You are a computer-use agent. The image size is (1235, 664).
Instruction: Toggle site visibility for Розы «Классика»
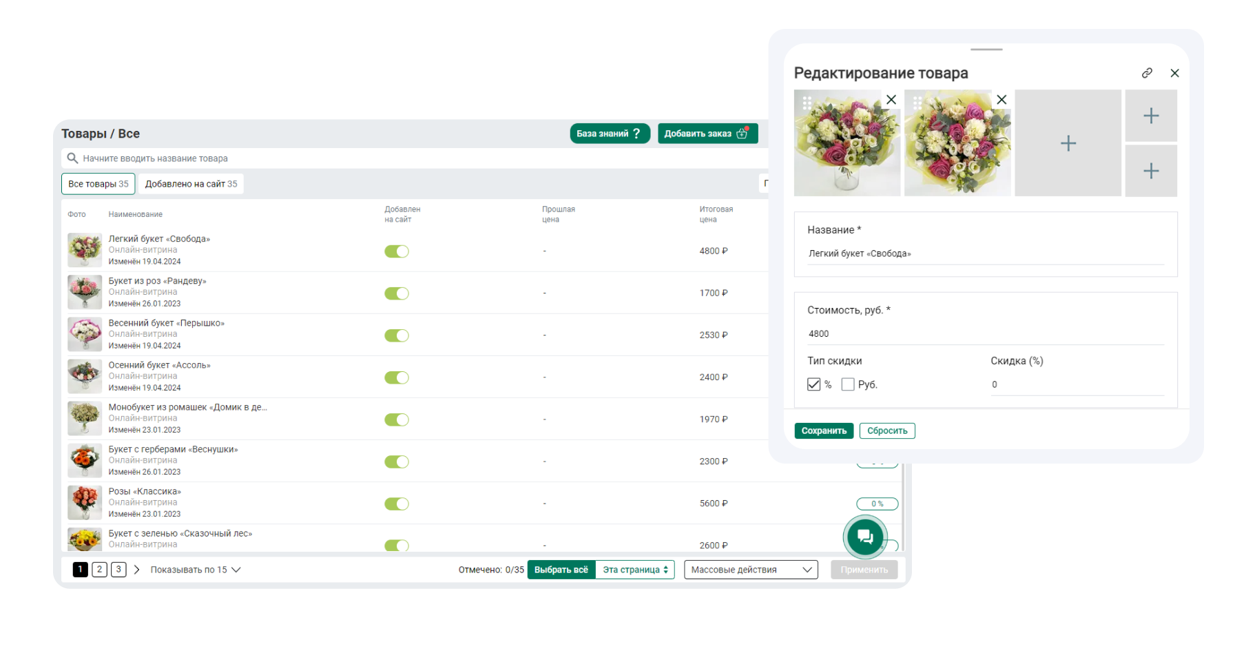point(397,504)
